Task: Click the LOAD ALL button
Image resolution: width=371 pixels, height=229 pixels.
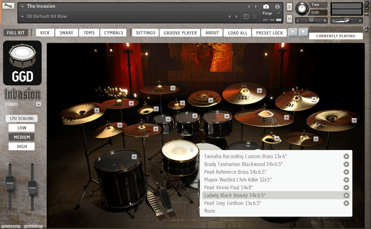Action: tap(238, 33)
